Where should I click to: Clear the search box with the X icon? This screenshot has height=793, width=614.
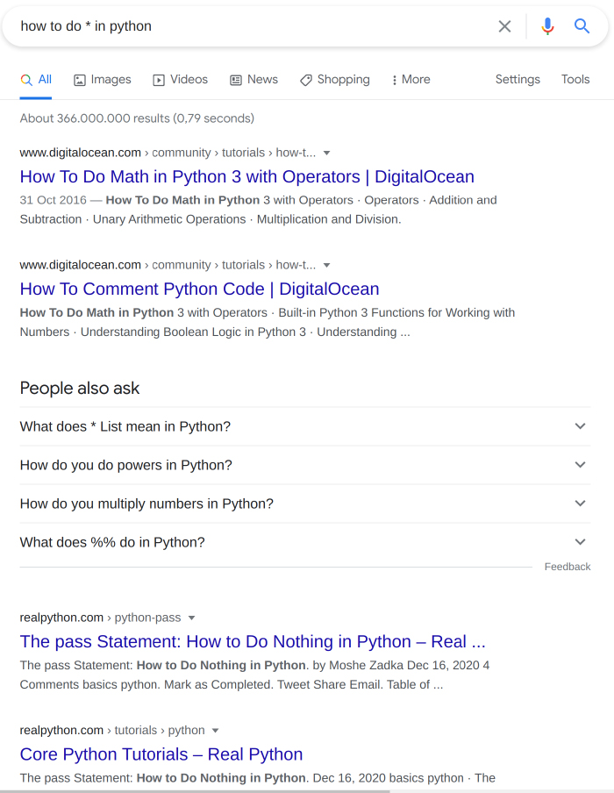click(x=504, y=26)
